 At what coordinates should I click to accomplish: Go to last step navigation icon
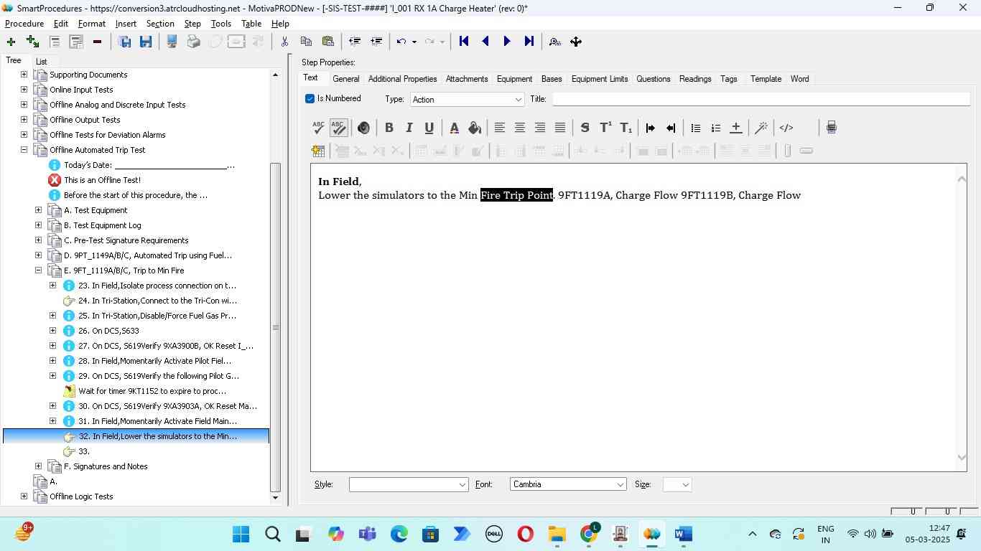click(529, 42)
